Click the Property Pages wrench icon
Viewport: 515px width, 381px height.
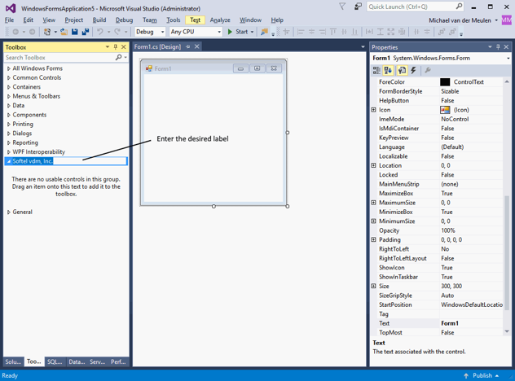428,70
